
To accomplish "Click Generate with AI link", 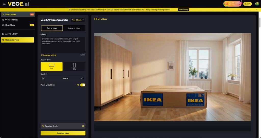I will click(48, 55).
